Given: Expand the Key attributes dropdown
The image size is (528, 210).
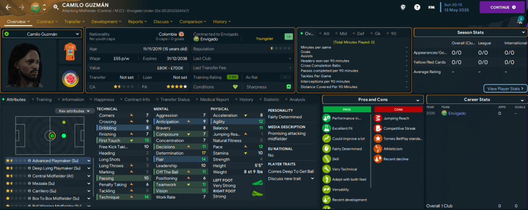Looking at the screenshot, I should [75, 111].
